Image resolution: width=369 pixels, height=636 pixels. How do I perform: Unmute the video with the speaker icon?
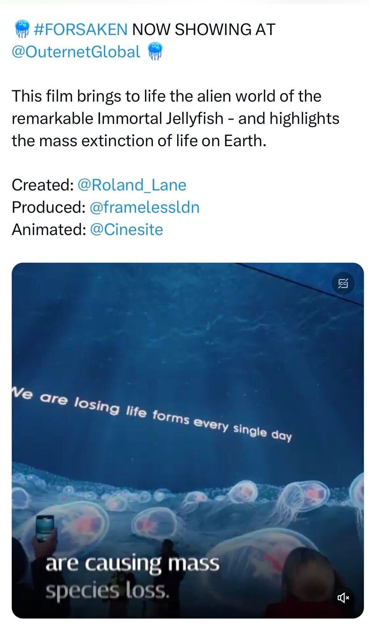[x=343, y=597]
